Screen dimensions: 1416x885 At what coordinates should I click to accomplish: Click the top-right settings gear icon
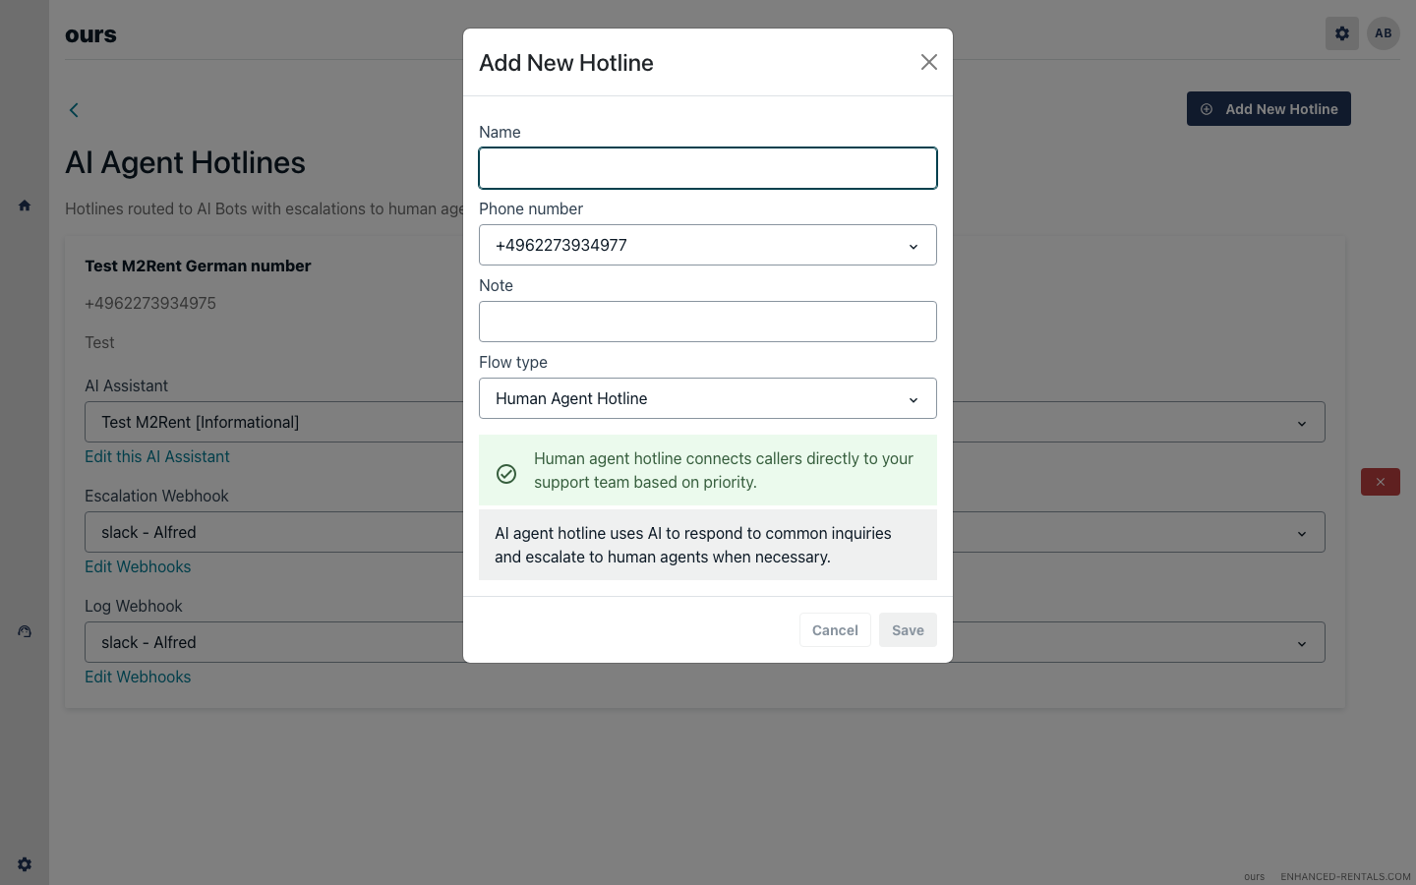click(1341, 33)
